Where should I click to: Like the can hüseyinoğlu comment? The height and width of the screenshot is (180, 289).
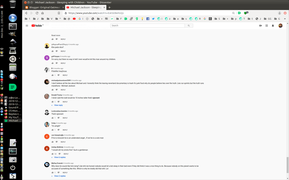[x=52, y=142]
